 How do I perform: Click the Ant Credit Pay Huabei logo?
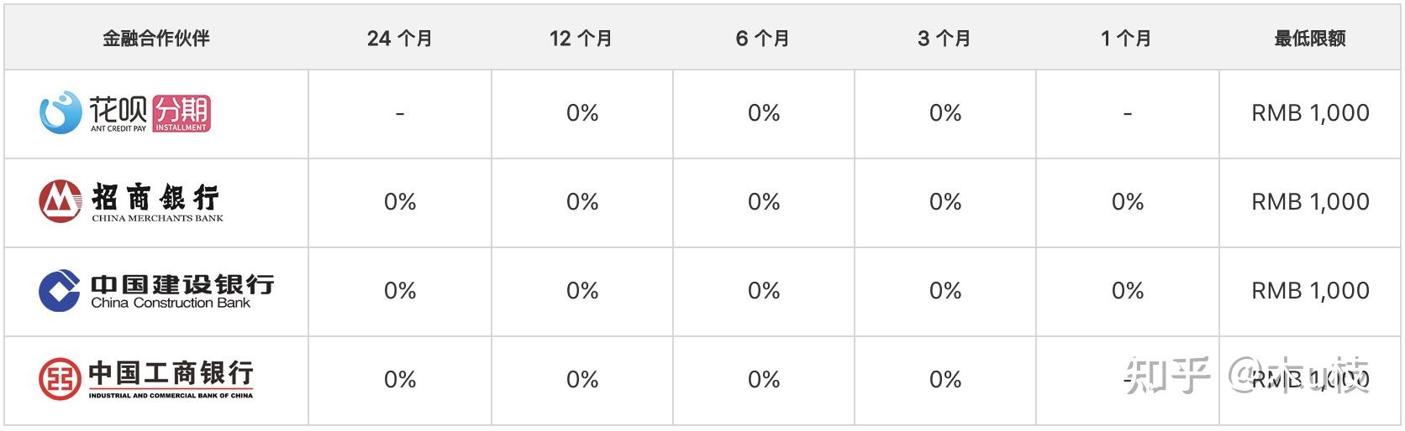[x=124, y=113]
